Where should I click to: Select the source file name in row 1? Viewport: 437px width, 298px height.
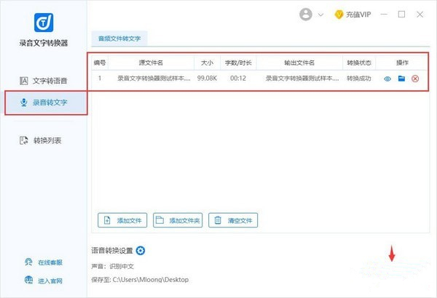154,78
